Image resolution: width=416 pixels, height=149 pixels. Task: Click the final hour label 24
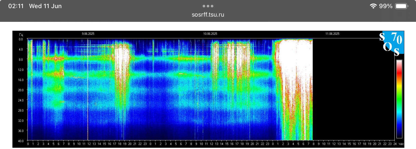[x=395, y=144]
